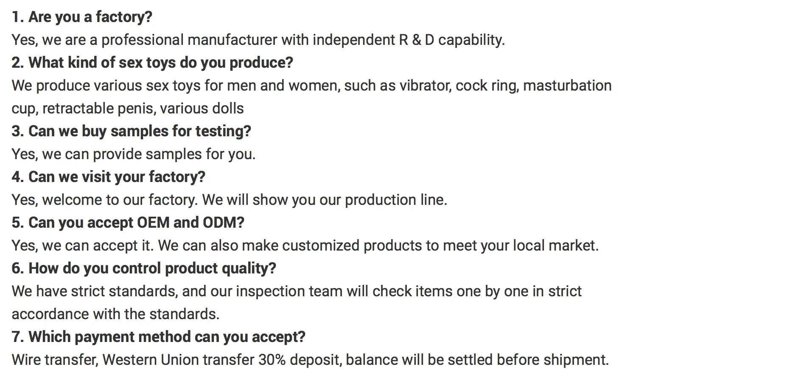The image size is (801, 386).
Task: Click the line "accordance with the standards."
Action: [115, 314]
